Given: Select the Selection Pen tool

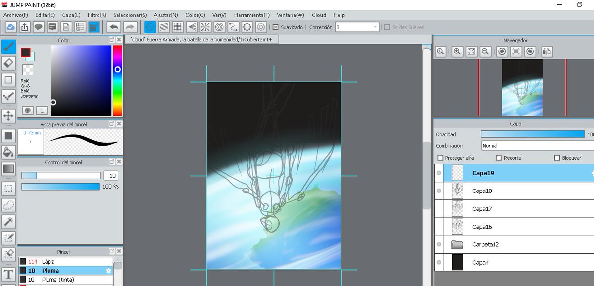Looking at the screenshot, I should coord(8,238).
